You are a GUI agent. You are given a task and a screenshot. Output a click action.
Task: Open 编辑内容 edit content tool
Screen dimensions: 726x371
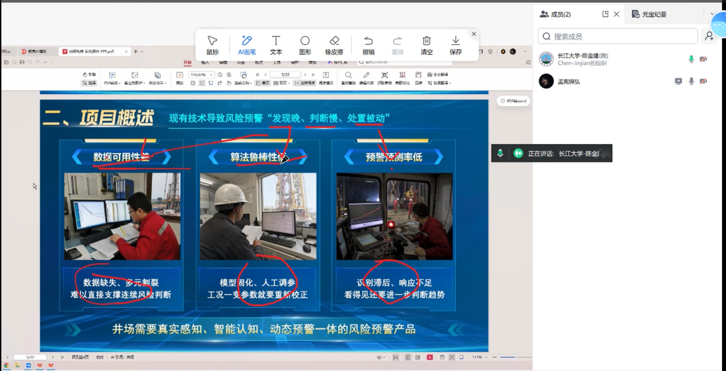pos(366,79)
